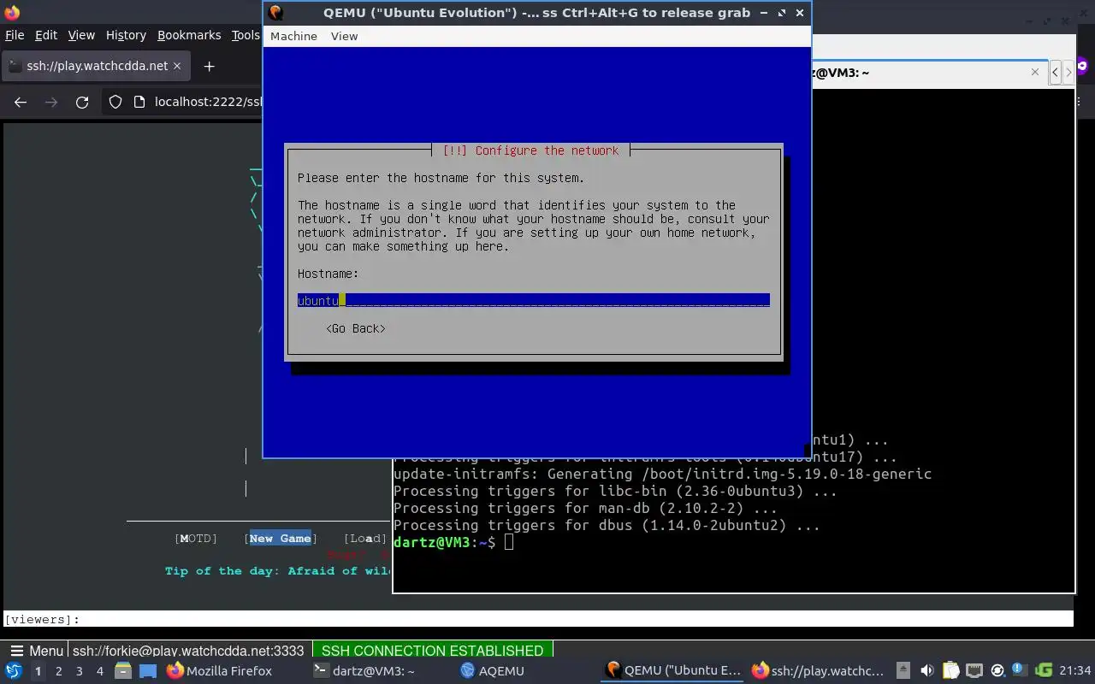Click the Firefox logo in the top-left corner

12,13
